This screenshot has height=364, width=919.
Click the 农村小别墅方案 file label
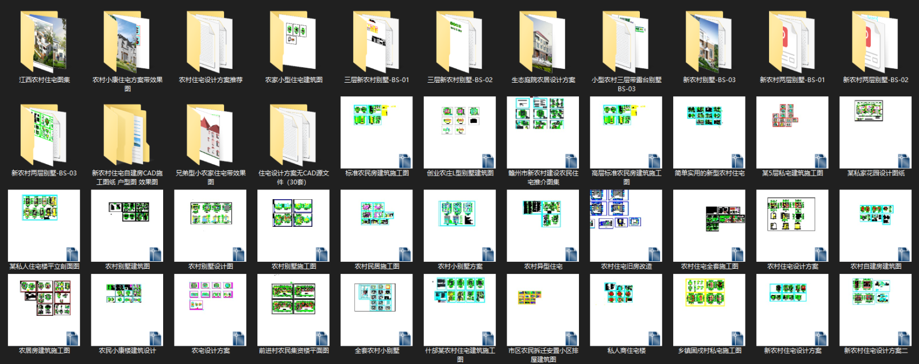[x=460, y=266]
